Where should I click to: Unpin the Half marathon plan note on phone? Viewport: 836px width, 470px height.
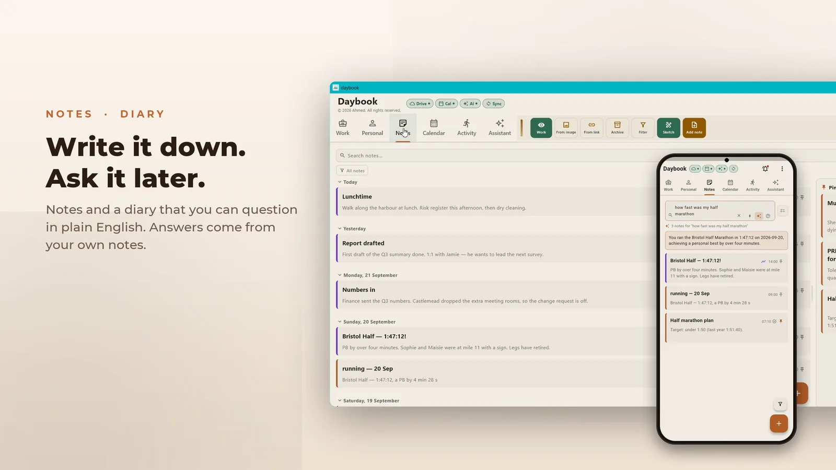(x=781, y=321)
